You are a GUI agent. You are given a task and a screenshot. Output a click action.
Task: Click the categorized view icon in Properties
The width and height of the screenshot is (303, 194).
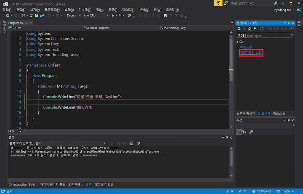tap(239, 132)
